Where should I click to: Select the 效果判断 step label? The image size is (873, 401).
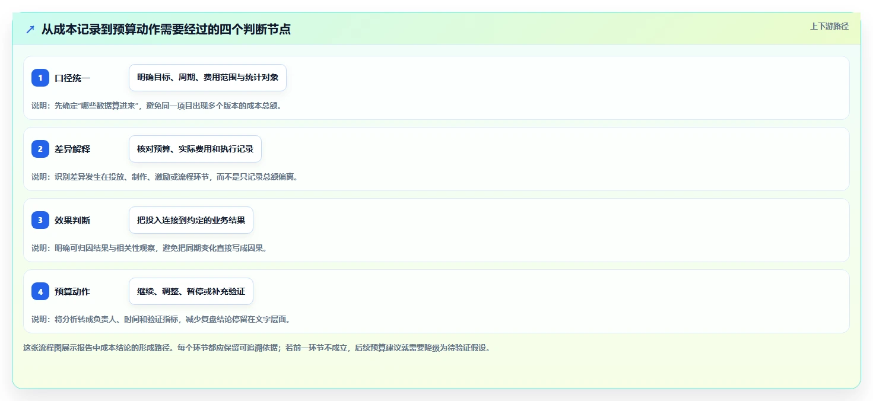point(72,221)
